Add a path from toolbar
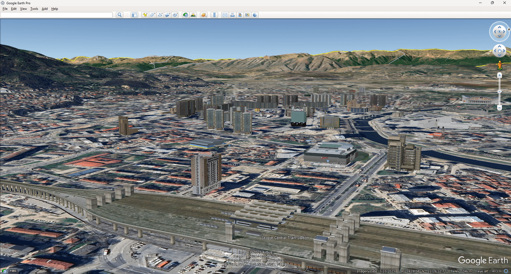Screen dimensions: 511x274 tap(160, 15)
